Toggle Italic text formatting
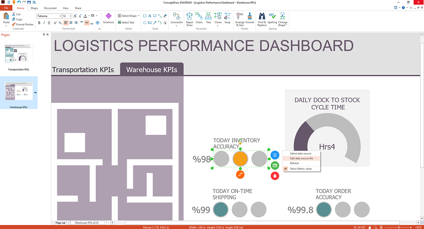The height and width of the screenshot is (229, 424). click(x=44, y=23)
